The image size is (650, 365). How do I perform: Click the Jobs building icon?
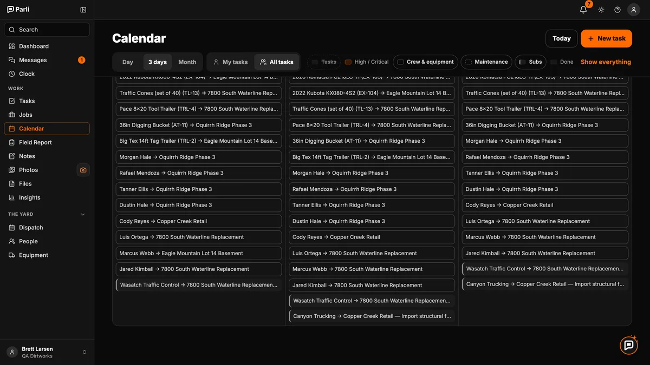[x=12, y=115]
